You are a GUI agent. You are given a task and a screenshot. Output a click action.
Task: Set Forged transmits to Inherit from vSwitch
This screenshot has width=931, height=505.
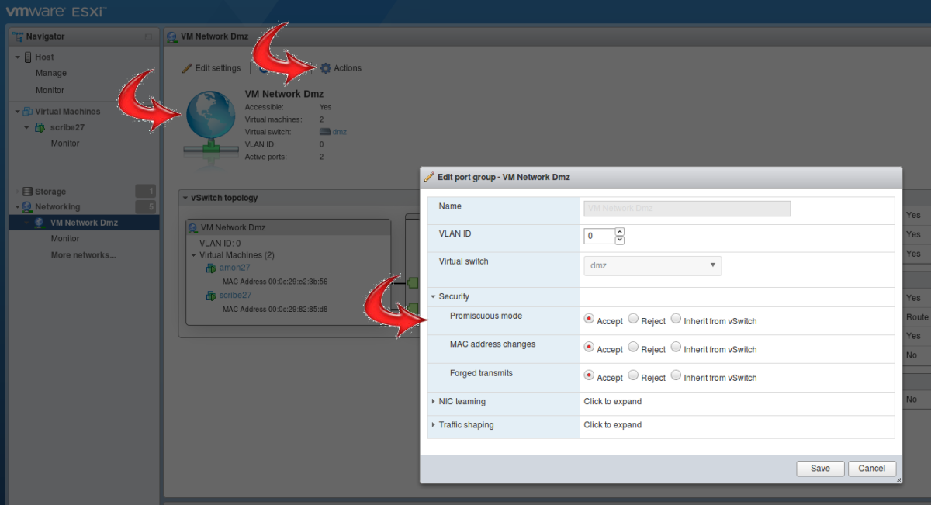pyautogui.click(x=676, y=375)
